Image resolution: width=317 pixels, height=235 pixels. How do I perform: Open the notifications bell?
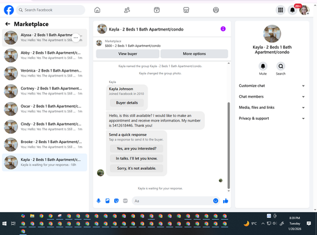[x=292, y=10]
